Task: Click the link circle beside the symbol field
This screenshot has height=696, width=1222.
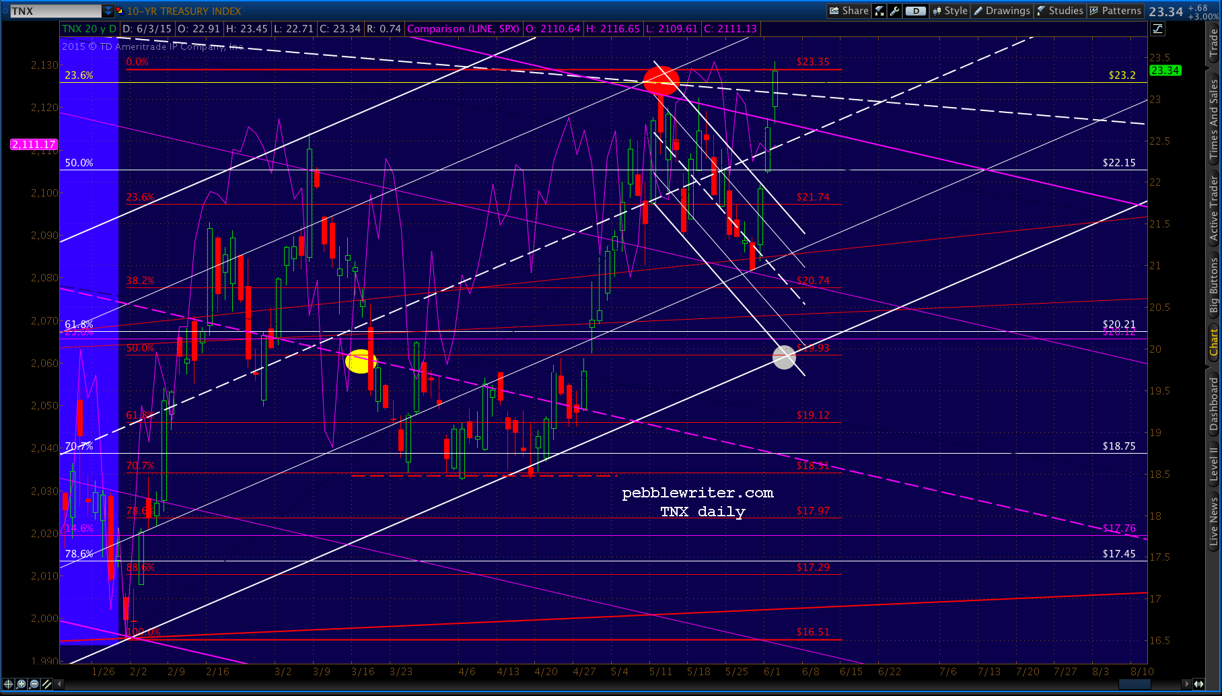Action: [x=6, y=11]
